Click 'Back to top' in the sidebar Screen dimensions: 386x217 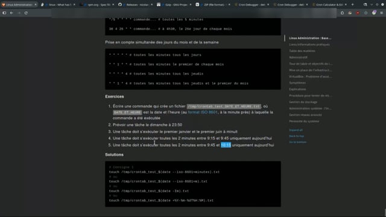296,136
